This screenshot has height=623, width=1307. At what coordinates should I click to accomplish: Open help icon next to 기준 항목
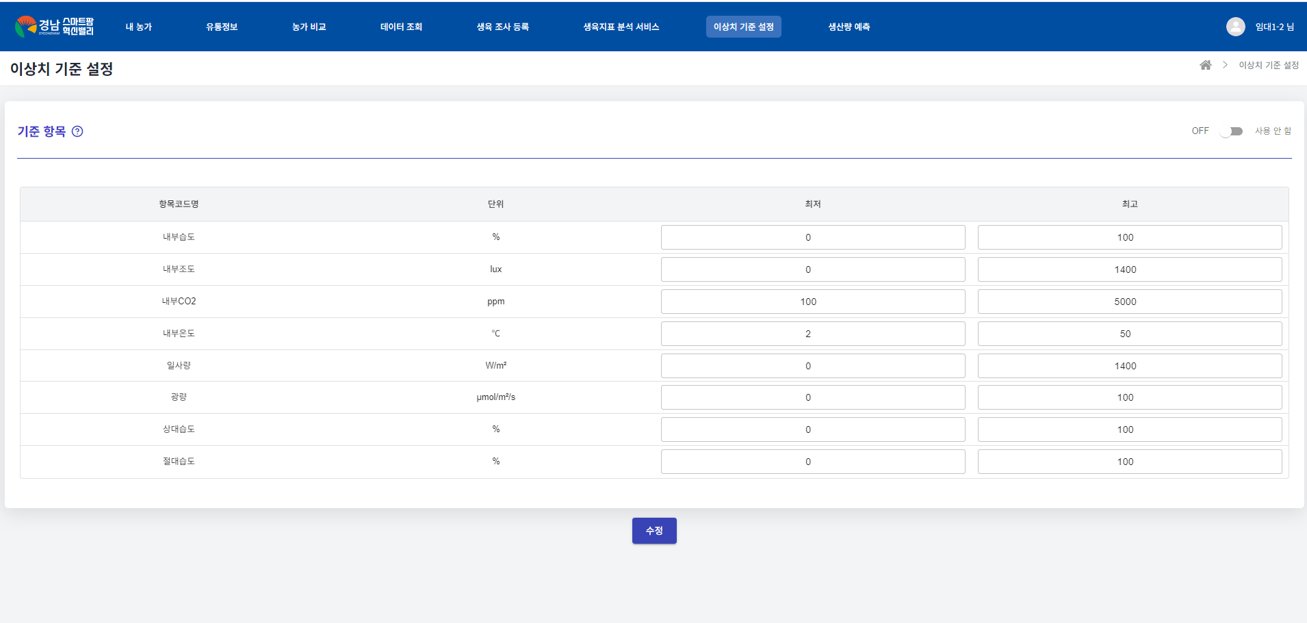(x=77, y=131)
